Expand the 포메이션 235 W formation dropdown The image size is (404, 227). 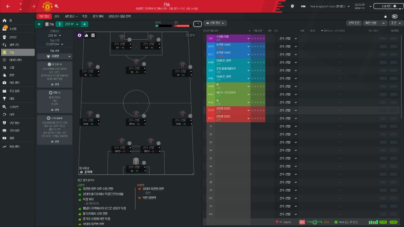tap(55, 35)
